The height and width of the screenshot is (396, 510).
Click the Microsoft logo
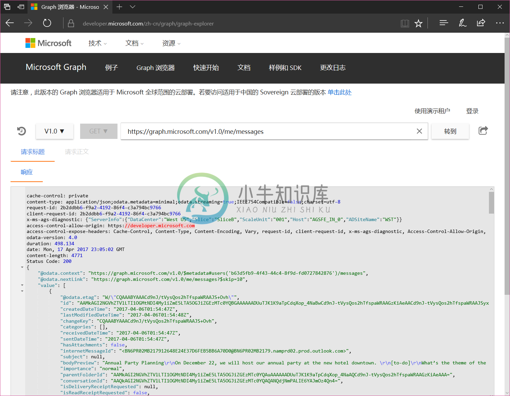(x=49, y=43)
